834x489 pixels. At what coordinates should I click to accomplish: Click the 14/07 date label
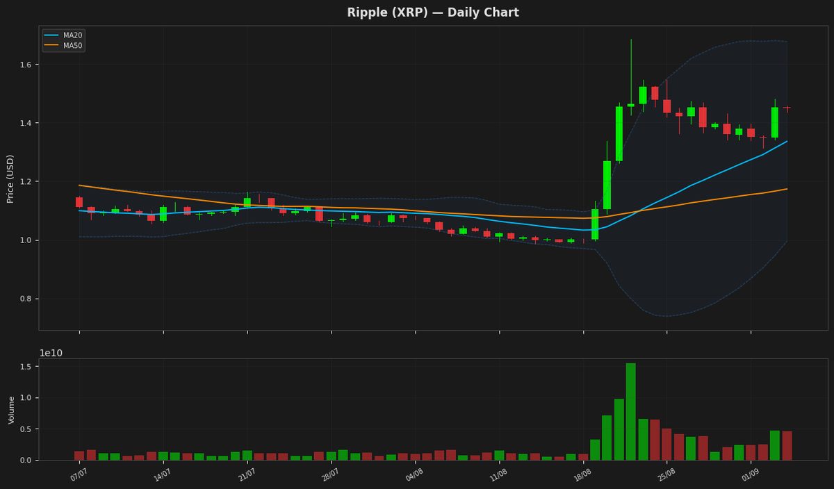click(163, 475)
